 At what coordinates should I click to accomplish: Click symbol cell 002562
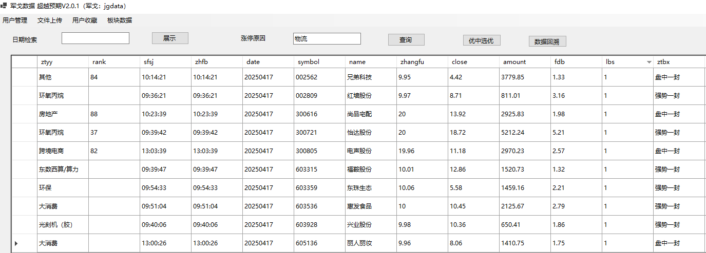(x=319, y=77)
